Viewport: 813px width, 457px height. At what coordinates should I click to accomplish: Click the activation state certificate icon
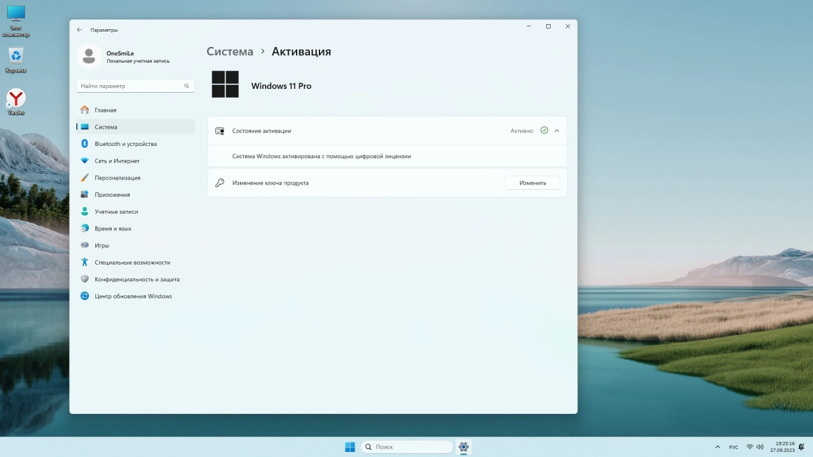(x=220, y=131)
